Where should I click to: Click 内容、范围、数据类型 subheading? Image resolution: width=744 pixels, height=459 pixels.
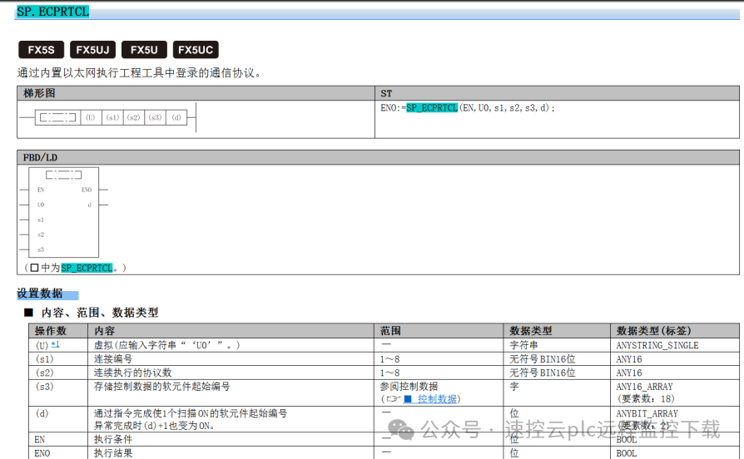[x=100, y=313]
